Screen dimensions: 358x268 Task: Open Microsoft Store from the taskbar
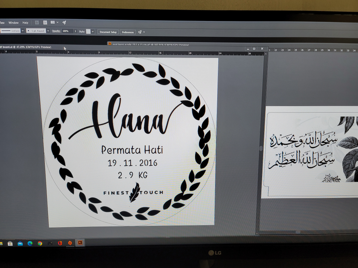pos(10,243)
